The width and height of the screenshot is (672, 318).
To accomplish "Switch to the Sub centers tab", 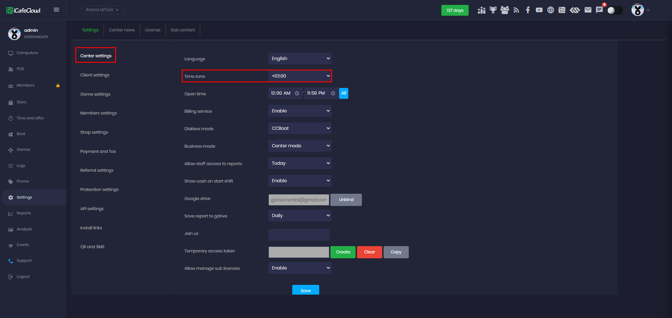I will click(x=183, y=30).
